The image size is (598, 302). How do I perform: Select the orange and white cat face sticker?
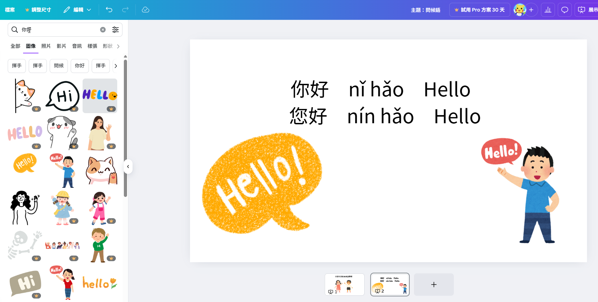pyautogui.click(x=101, y=170)
